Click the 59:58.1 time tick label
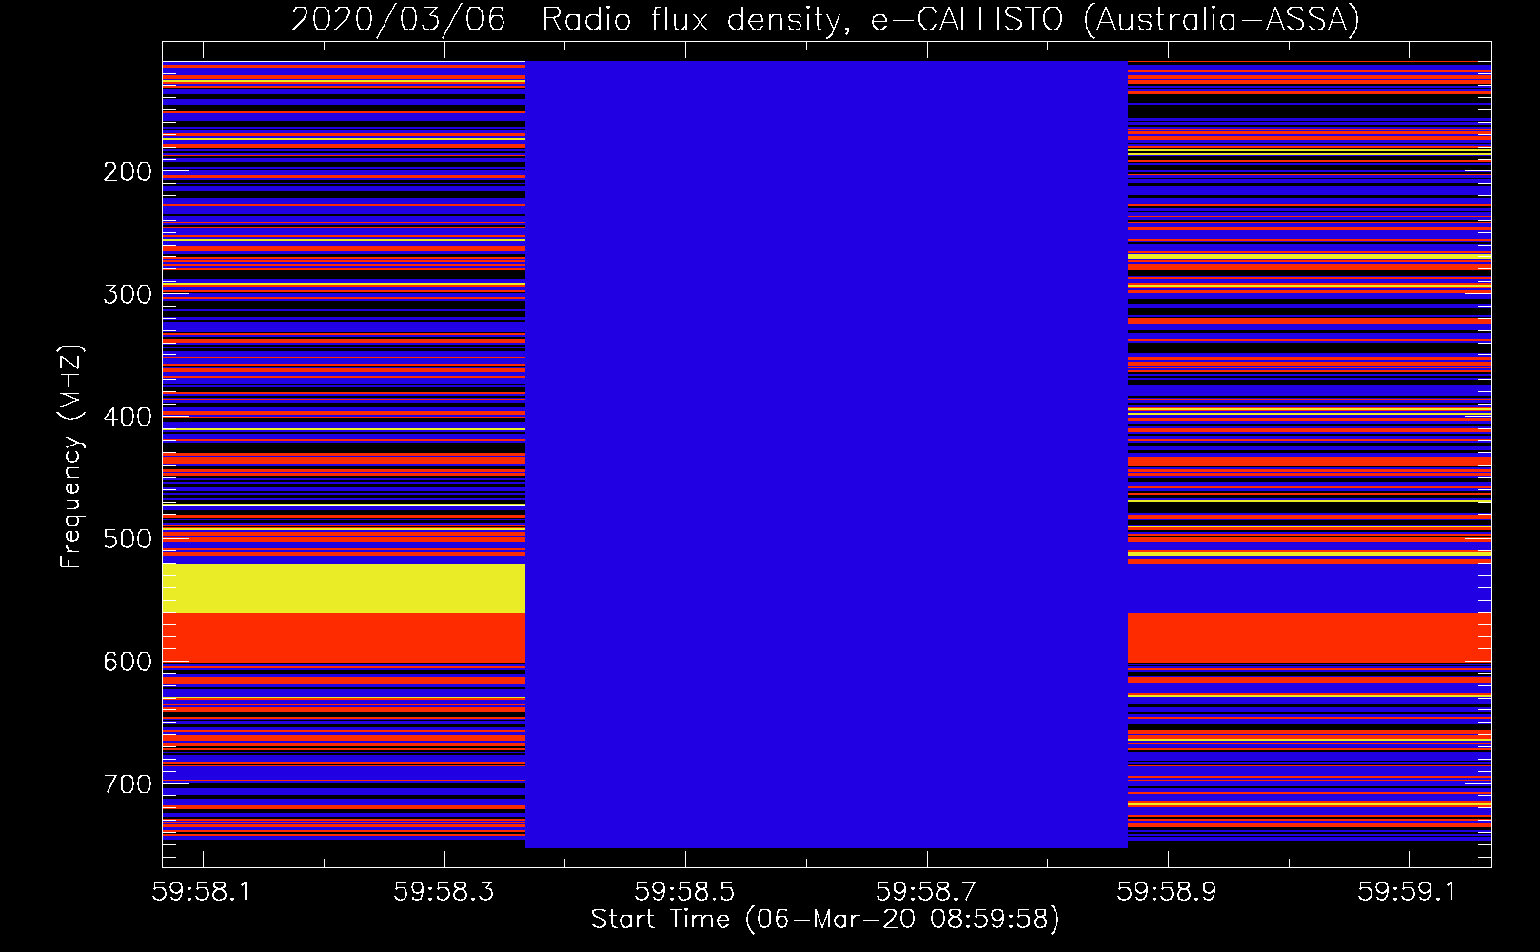This screenshot has height=952, width=1540. click(201, 891)
